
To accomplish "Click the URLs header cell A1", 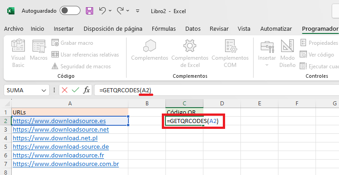I will coord(70,112).
